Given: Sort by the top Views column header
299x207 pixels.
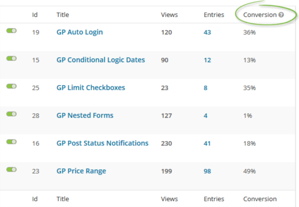Looking at the screenshot, I should 169,15.
